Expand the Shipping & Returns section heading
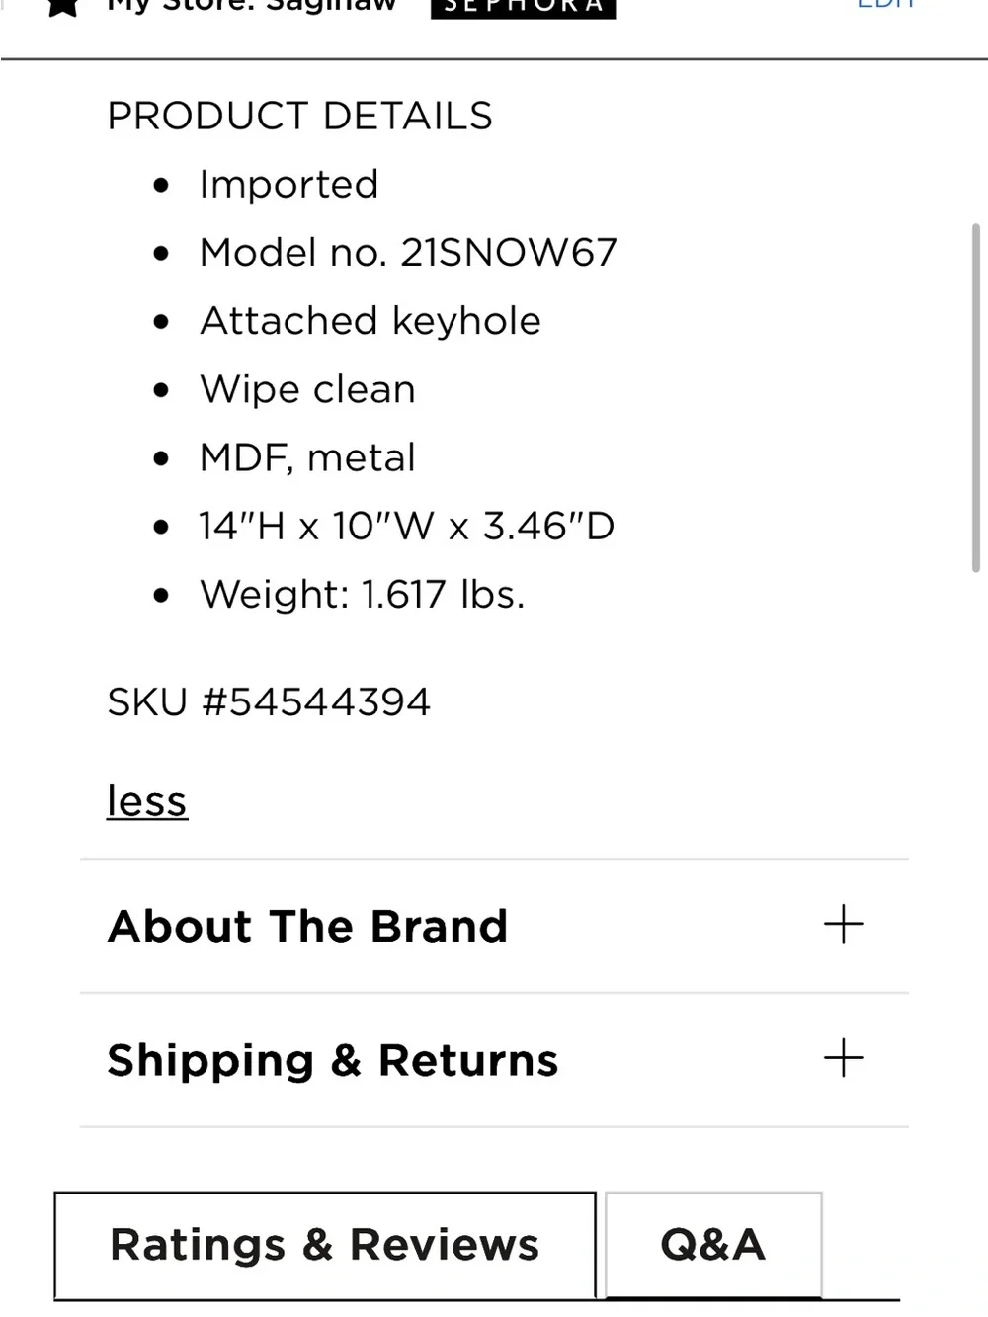This screenshot has height=1317, width=988. 333,1060
